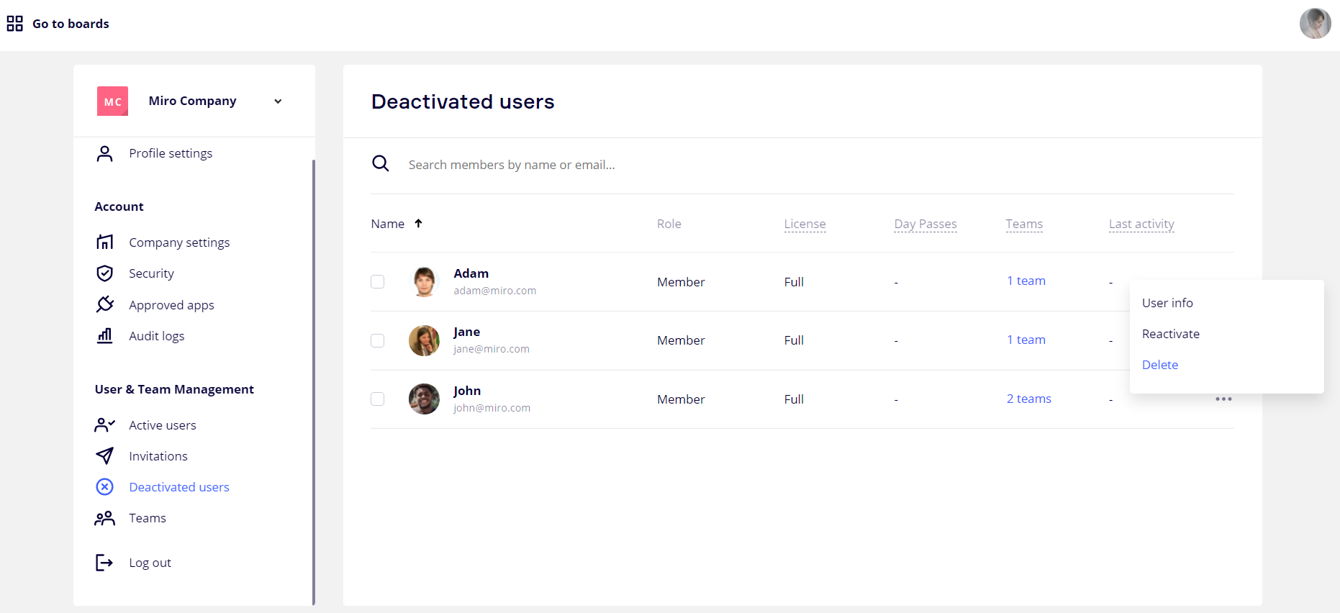Select the checkbox for Adam
The width and height of the screenshot is (1340, 613).
coord(378,282)
